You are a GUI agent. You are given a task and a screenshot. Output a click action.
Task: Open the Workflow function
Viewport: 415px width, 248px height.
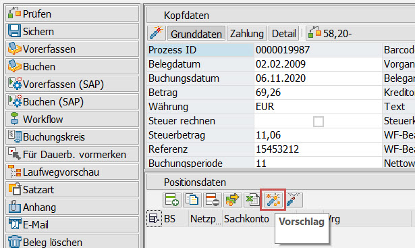[72, 119]
